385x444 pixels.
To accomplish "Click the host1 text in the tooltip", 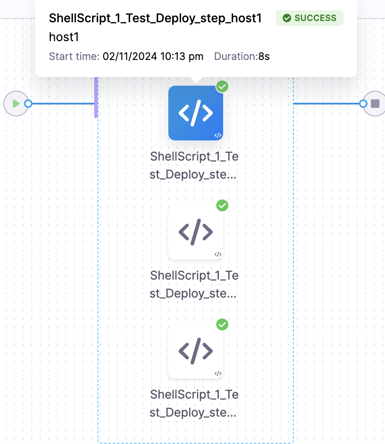I will click(x=64, y=37).
